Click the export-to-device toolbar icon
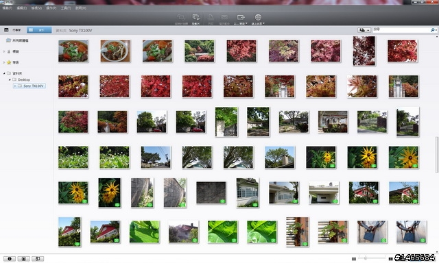Viewport: 439px width, 263px height. [241, 17]
